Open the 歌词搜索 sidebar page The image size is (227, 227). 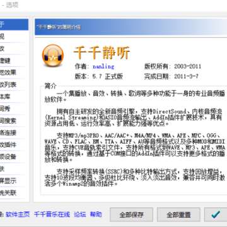[x=14, y=121]
